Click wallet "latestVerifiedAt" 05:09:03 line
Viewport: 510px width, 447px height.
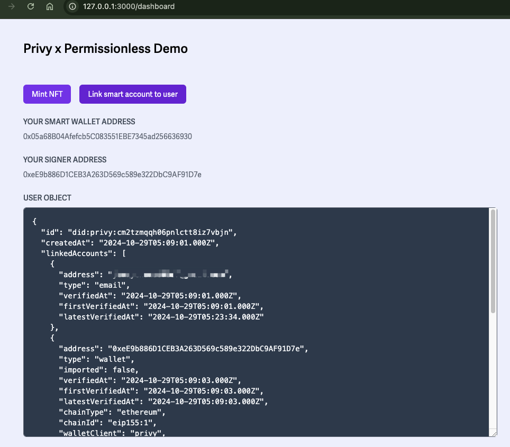pyautogui.click(x=163, y=402)
